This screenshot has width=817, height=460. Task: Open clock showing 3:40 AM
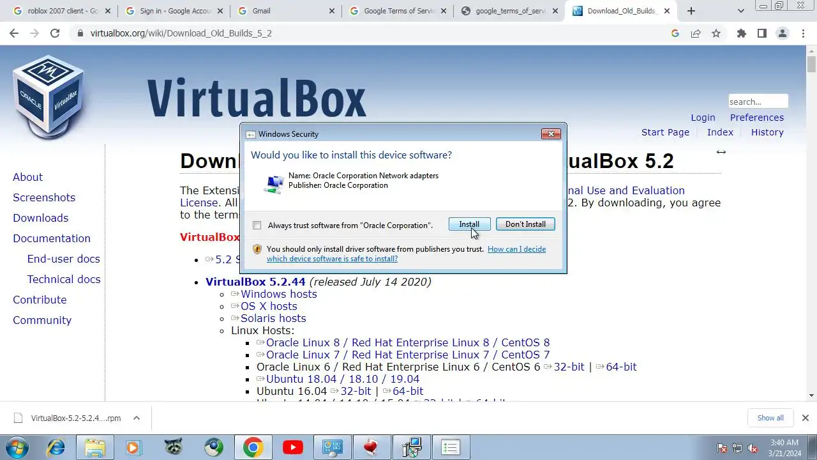(784, 448)
